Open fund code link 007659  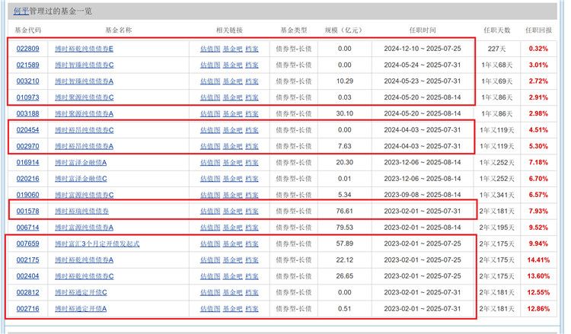click(x=27, y=243)
